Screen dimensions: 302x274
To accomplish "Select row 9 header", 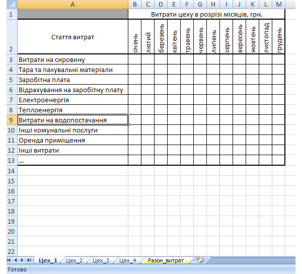I will coord(12,120).
